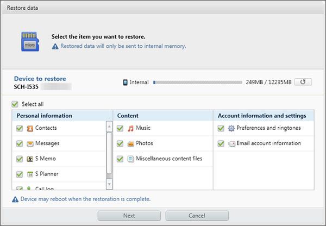Click the Next button

129,216
